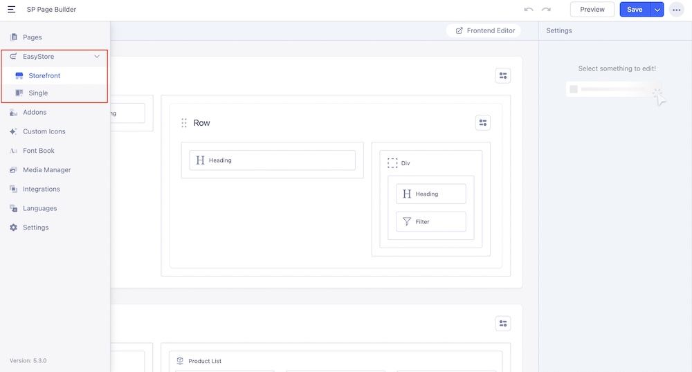This screenshot has width=692, height=372.
Task: Open the hamburger sidebar menu
Action: (x=12, y=10)
